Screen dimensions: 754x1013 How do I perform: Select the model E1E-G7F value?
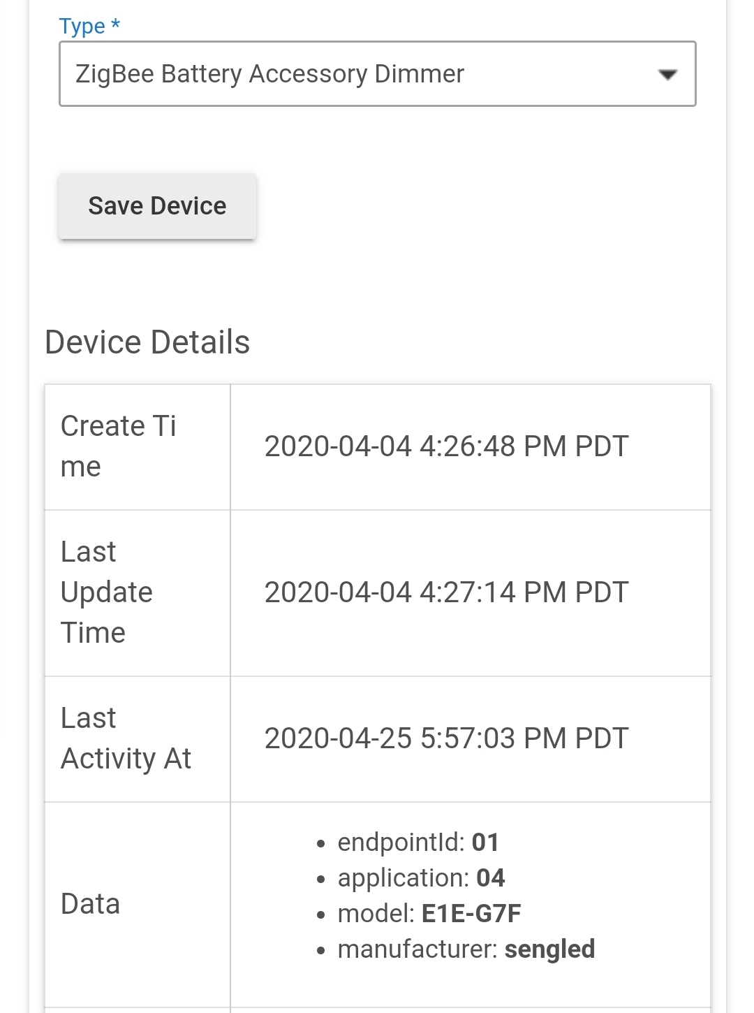click(471, 914)
